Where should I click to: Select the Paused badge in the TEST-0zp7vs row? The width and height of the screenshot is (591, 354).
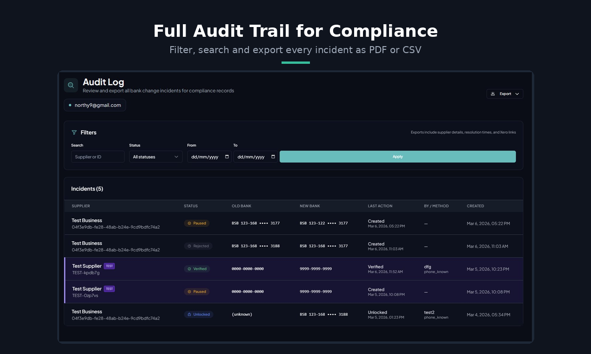197,292
